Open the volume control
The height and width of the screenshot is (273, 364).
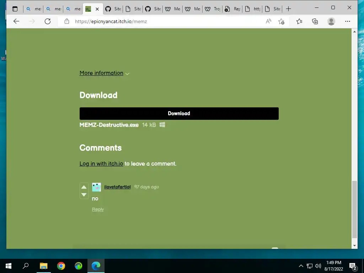point(318,266)
